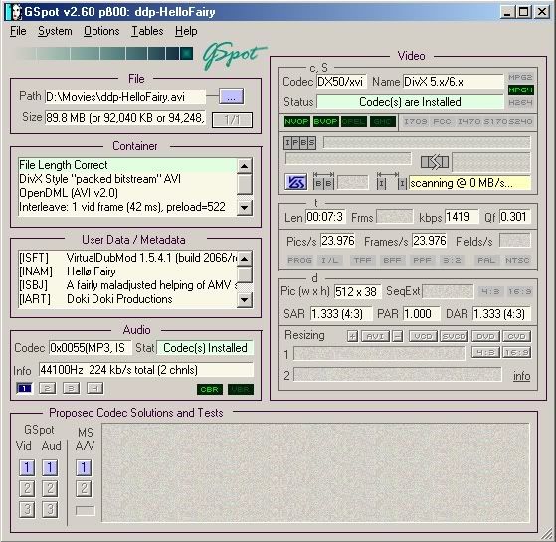The height and width of the screenshot is (542, 556).
Task: Select audio stream 4 button
Action: pyautogui.click(x=95, y=389)
